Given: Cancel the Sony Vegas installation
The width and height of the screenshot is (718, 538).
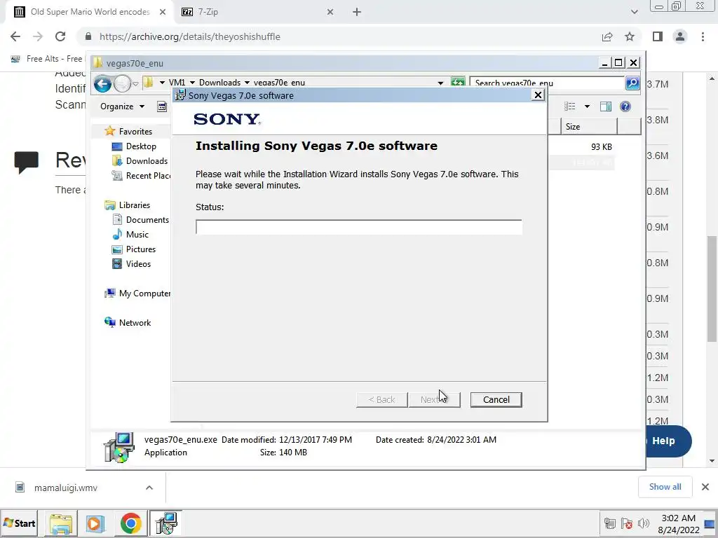Looking at the screenshot, I should click(x=496, y=399).
